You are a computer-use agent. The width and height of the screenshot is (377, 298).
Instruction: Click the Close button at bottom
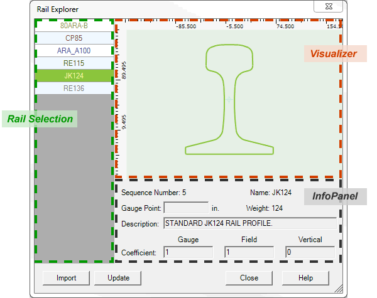click(249, 278)
